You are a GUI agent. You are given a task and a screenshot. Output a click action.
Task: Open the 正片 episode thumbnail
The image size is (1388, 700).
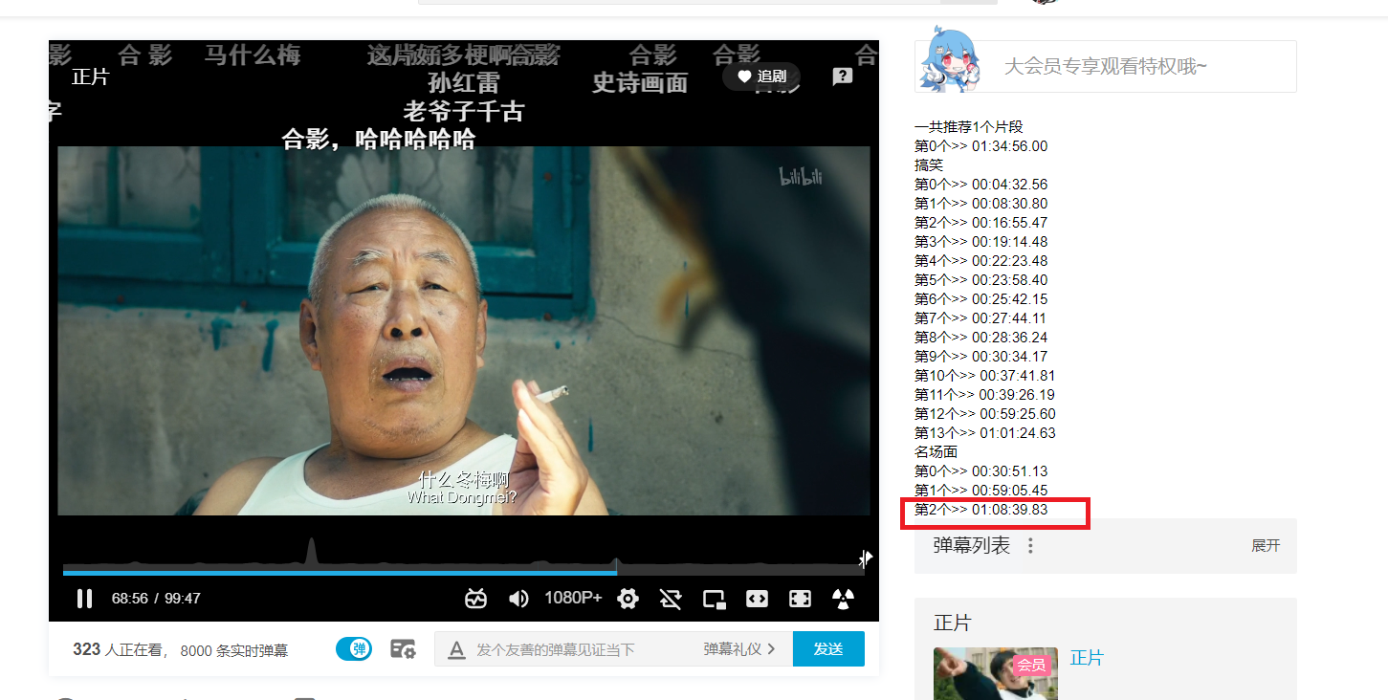996,673
